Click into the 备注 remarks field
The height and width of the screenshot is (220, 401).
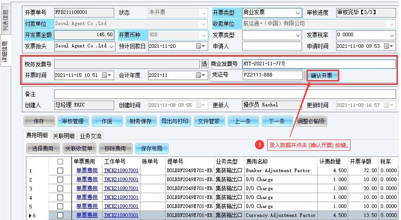tap(224, 94)
